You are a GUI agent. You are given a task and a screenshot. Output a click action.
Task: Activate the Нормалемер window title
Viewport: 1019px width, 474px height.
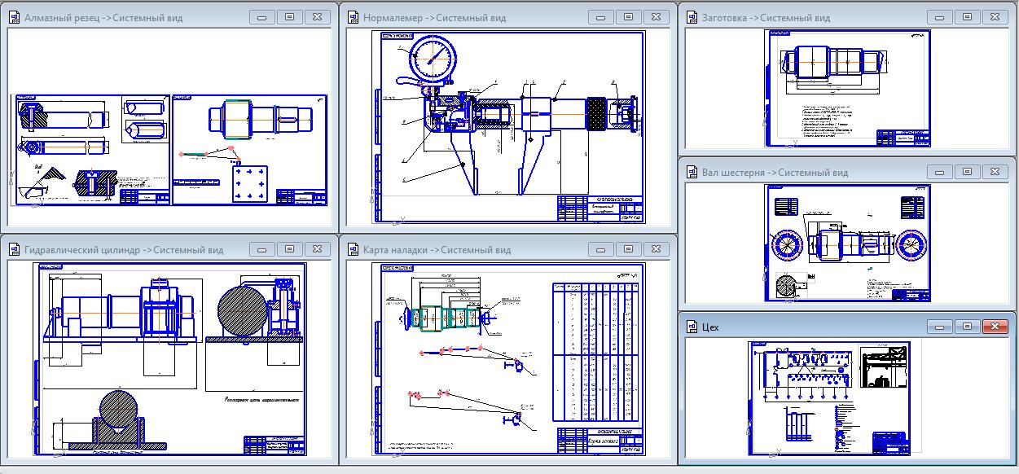coord(434,18)
